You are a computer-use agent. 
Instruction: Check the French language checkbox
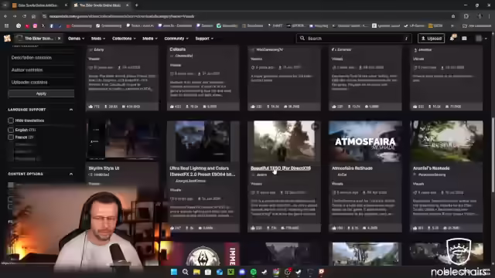click(11, 137)
